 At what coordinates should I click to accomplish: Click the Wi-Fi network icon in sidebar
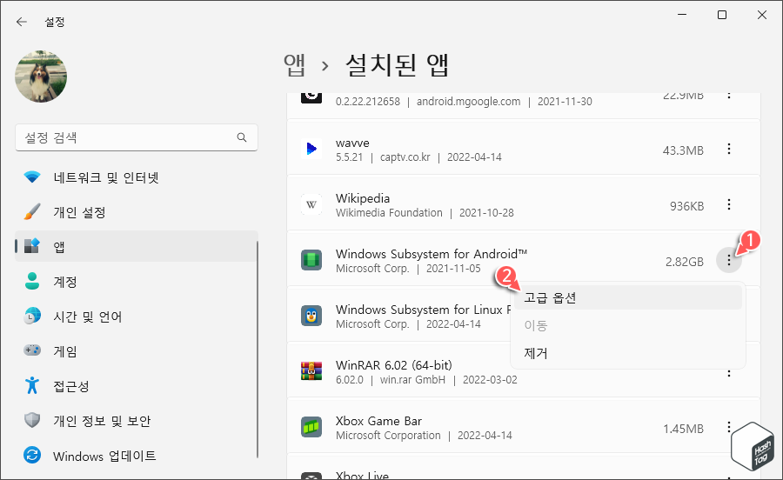32,177
